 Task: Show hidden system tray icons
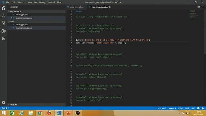click(180, 113)
